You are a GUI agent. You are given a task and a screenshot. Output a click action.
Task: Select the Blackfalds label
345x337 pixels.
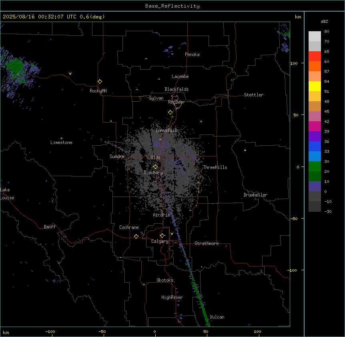pyautogui.click(x=177, y=89)
